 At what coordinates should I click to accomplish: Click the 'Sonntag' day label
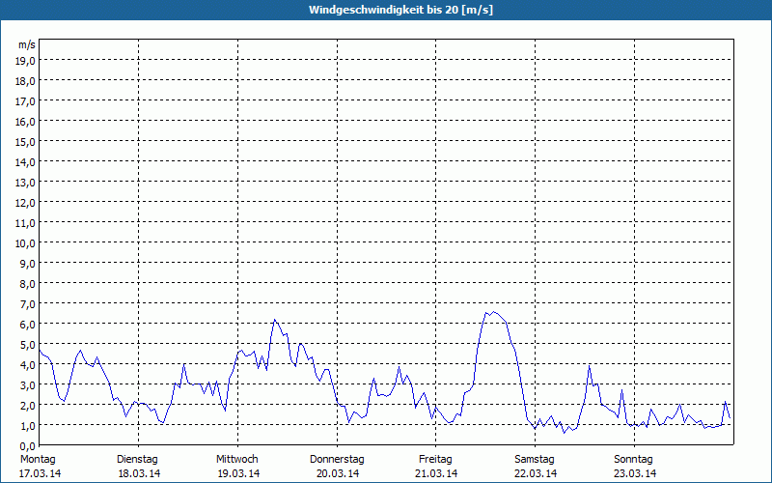pyautogui.click(x=633, y=460)
